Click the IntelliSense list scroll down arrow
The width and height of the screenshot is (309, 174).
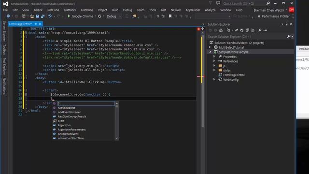(x=117, y=138)
